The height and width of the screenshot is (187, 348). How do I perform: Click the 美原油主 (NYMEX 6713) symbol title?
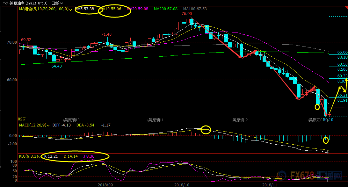[x=28, y=3]
